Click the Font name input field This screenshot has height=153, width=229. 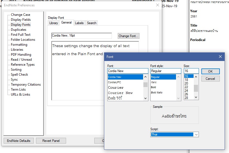click(x=128, y=71)
